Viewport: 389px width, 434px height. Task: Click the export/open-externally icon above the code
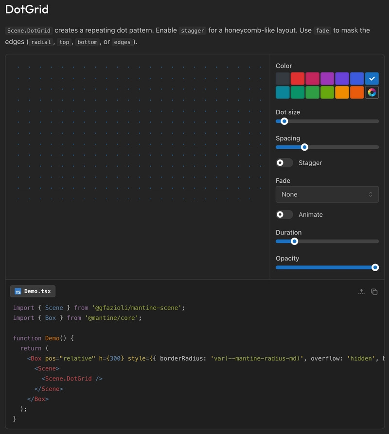pos(361,292)
